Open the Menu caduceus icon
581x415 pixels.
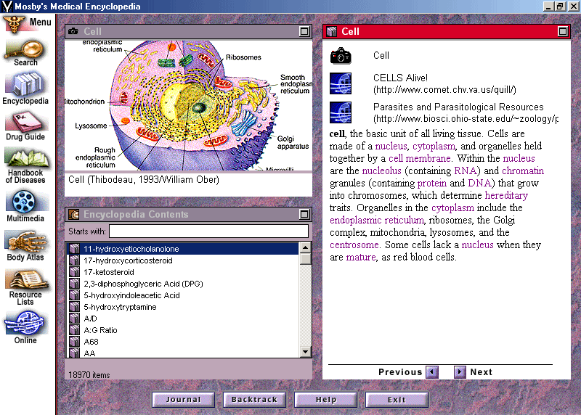point(14,25)
